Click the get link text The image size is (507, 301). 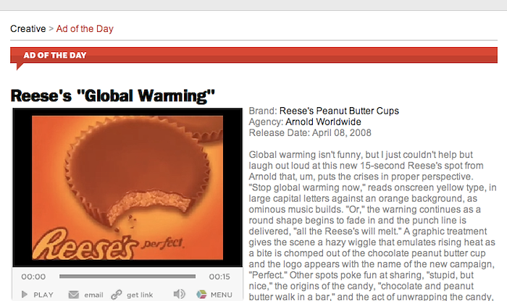click(140, 295)
